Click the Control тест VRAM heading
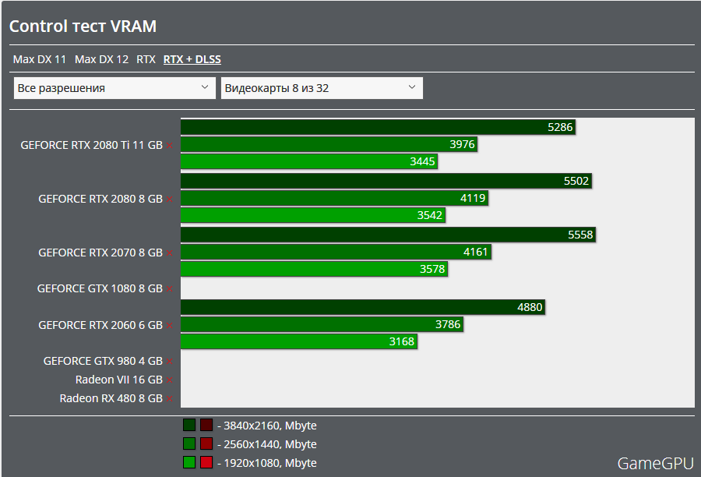 (x=83, y=26)
